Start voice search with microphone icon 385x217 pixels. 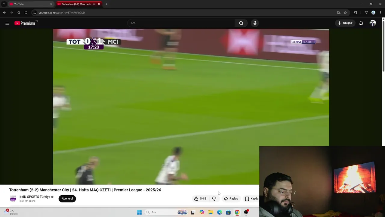tap(255, 23)
